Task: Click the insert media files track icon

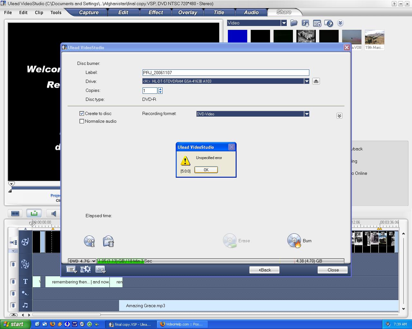Action: pos(13,242)
